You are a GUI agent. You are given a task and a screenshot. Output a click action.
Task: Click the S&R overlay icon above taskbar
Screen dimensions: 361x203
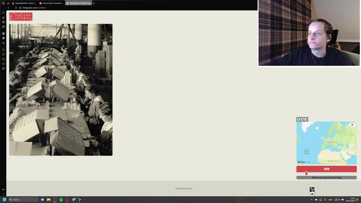(x=312, y=190)
